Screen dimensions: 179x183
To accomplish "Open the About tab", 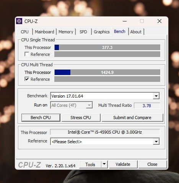I will [x=136, y=32].
